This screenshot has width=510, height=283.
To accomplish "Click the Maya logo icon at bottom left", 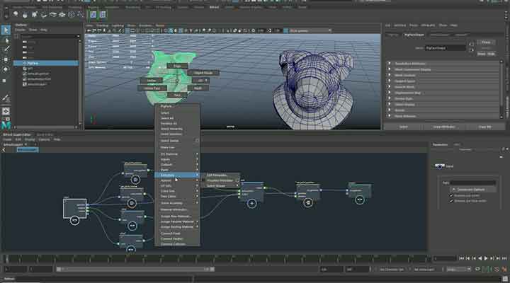I will pos(6,126).
